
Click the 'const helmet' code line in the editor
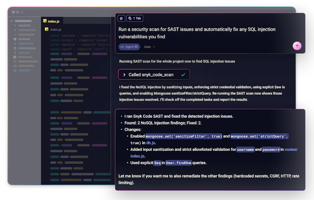[x=80, y=40]
